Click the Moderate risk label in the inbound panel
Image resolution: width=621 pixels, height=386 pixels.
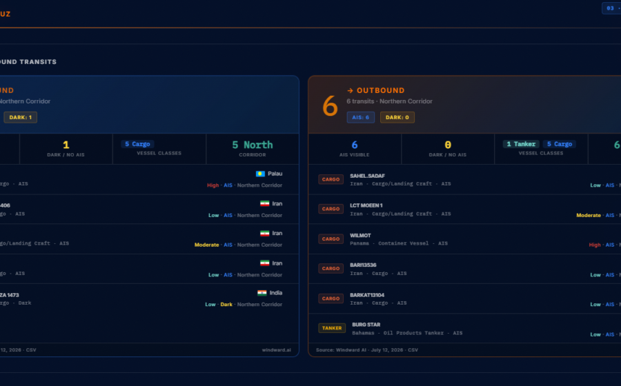(x=206, y=245)
